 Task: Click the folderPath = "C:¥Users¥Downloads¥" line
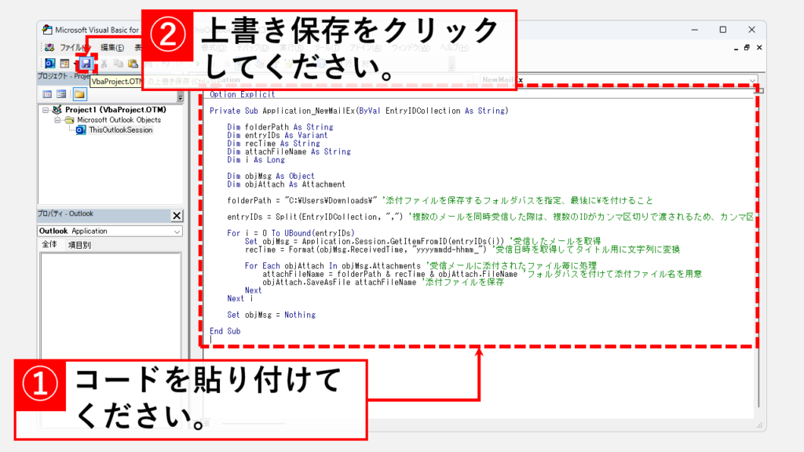coord(440,200)
